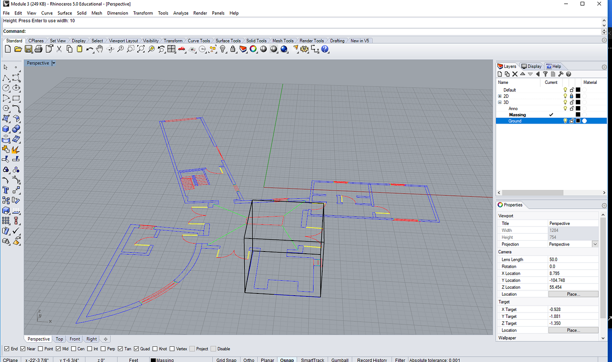Toggle the Mid osnap checkbox
The width and height of the screenshot is (612, 362).
59,349
